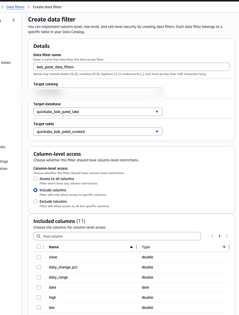Click the Type column header
Viewport: 239px width, 315px height.
tap(146, 247)
